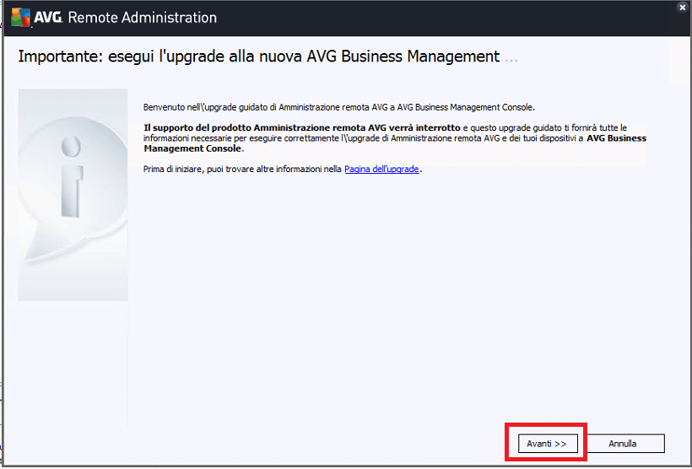Cancel the wizard with Annulla
Screen dimensions: 692x469
622,444
